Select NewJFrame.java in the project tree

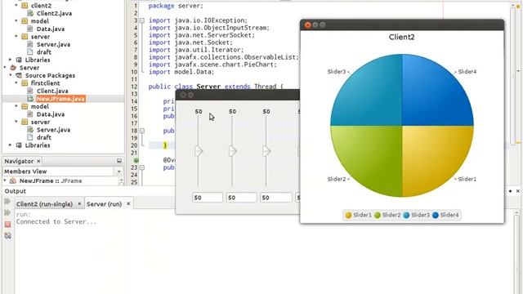tap(60, 99)
